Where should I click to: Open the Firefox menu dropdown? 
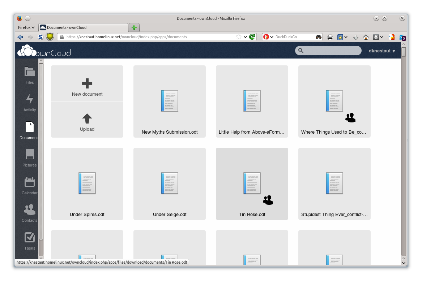coord(26,27)
